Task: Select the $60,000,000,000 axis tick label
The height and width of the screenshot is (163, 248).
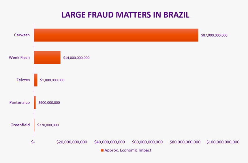Action: pos(147,142)
